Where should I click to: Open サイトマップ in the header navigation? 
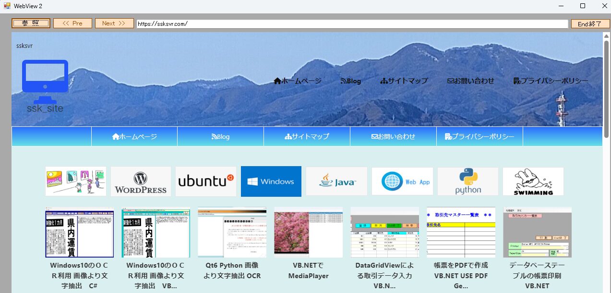(307, 136)
